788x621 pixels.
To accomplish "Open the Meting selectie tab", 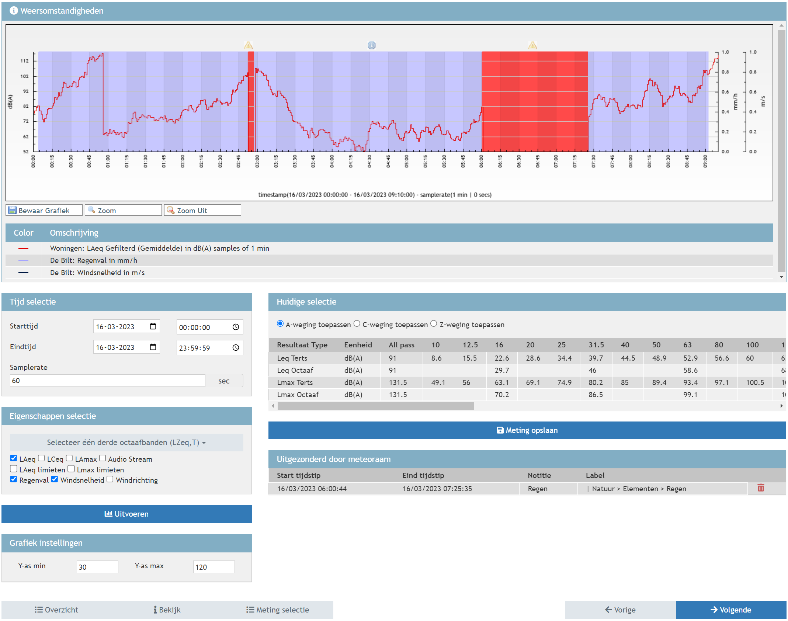I will click(278, 610).
